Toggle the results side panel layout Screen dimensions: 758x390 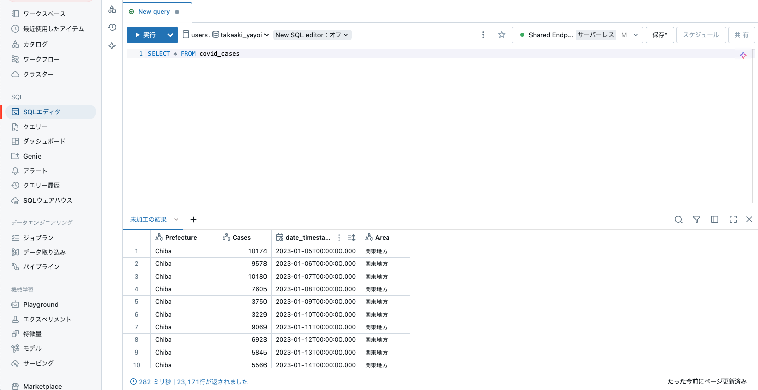point(715,219)
